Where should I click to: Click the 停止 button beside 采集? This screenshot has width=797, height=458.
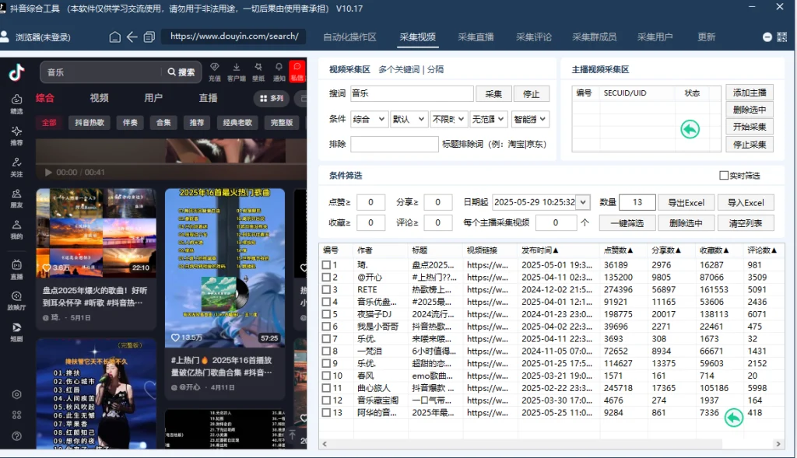click(531, 94)
